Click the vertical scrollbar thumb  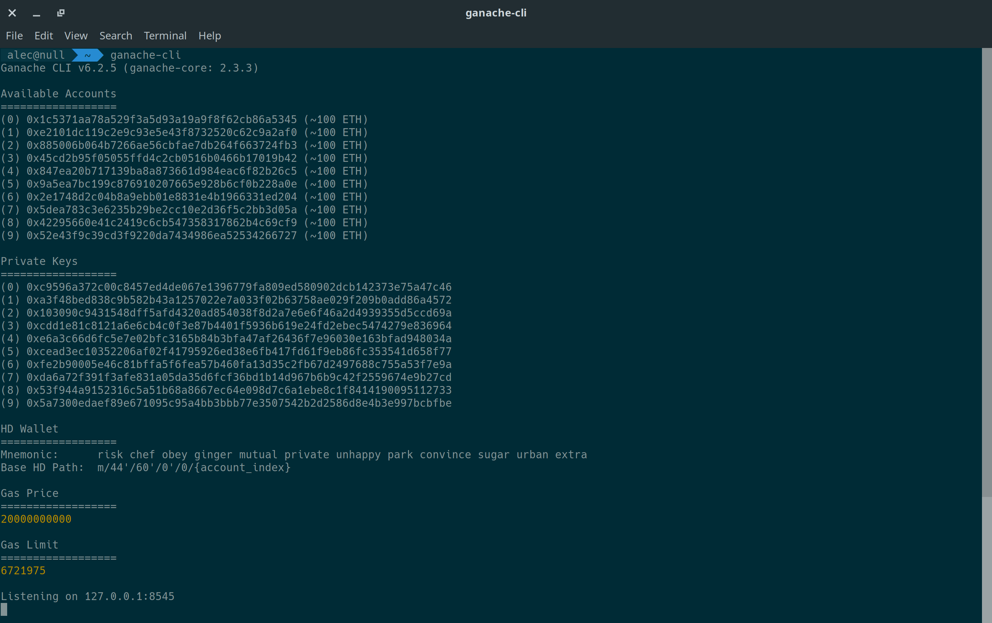pos(987,559)
